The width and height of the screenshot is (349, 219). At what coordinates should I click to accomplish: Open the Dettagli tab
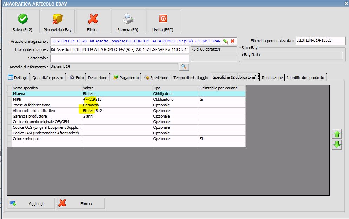(18, 78)
